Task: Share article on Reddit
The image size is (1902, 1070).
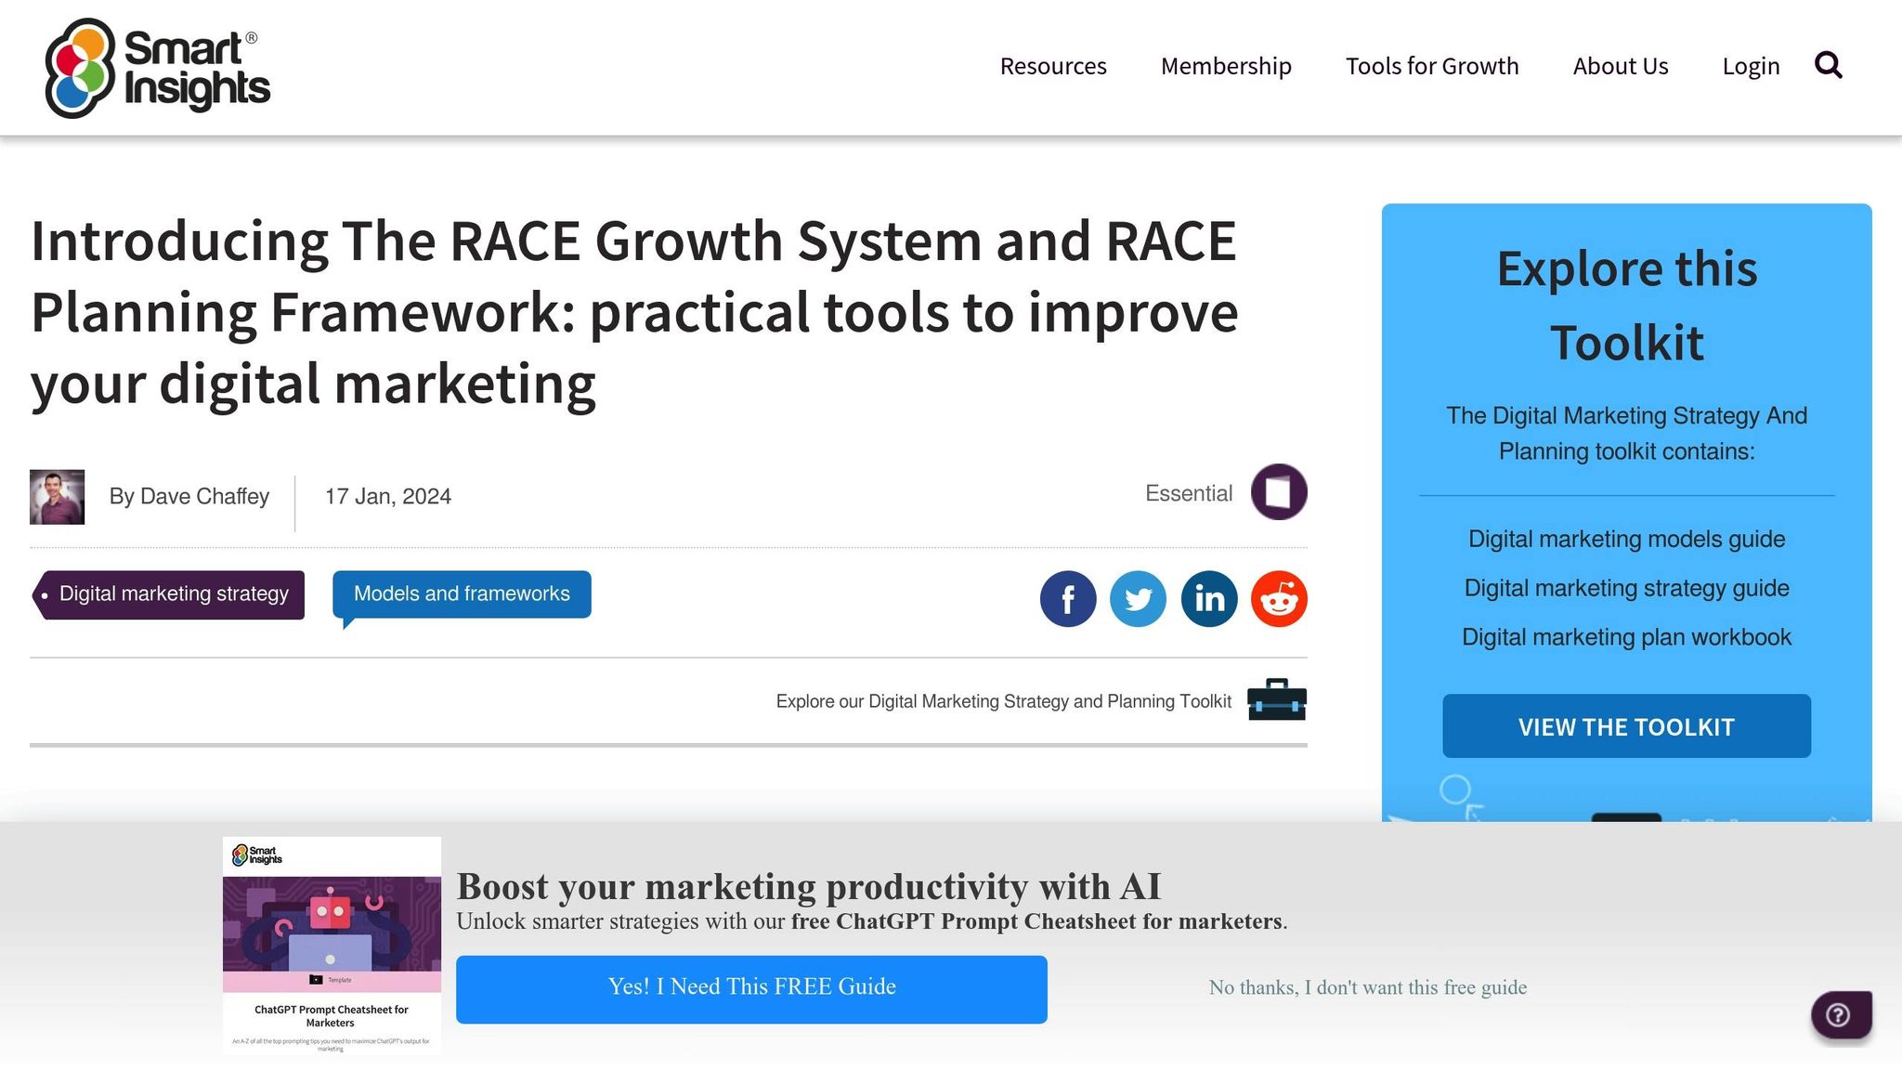Action: pos(1279,599)
